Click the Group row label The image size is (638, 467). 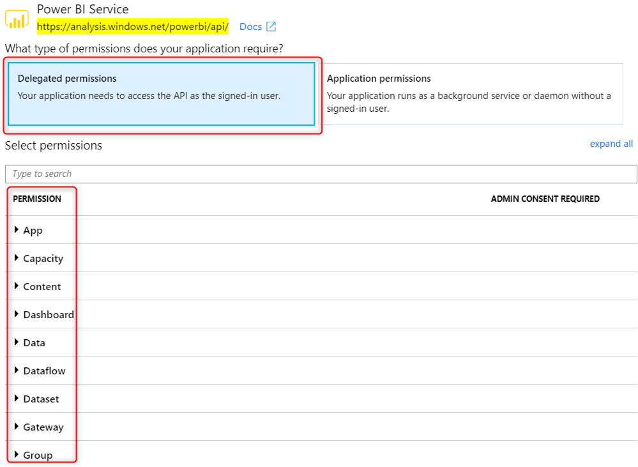[38, 456]
